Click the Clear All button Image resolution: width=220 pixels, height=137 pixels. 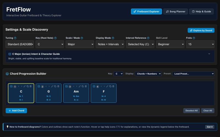(x=208, y=111)
